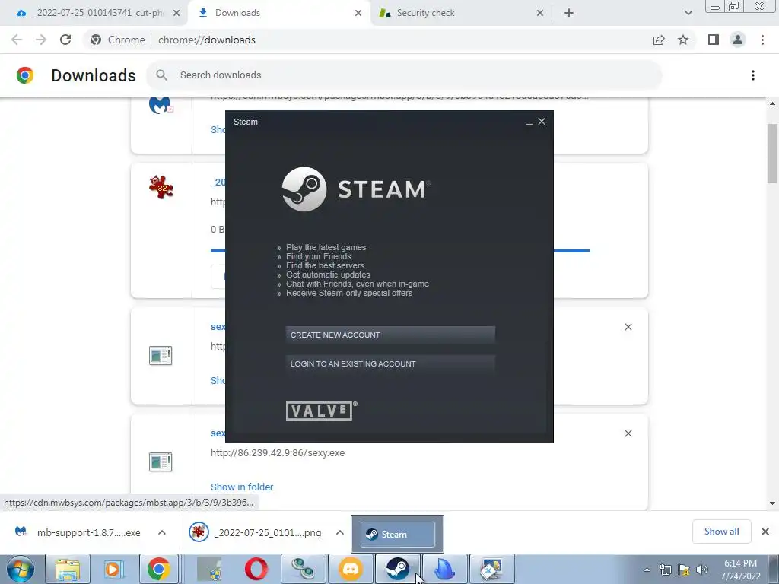The height and width of the screenshot is (584, 779).
Task: Click the Chrome taskbar icon
Action: click(158, 569)
